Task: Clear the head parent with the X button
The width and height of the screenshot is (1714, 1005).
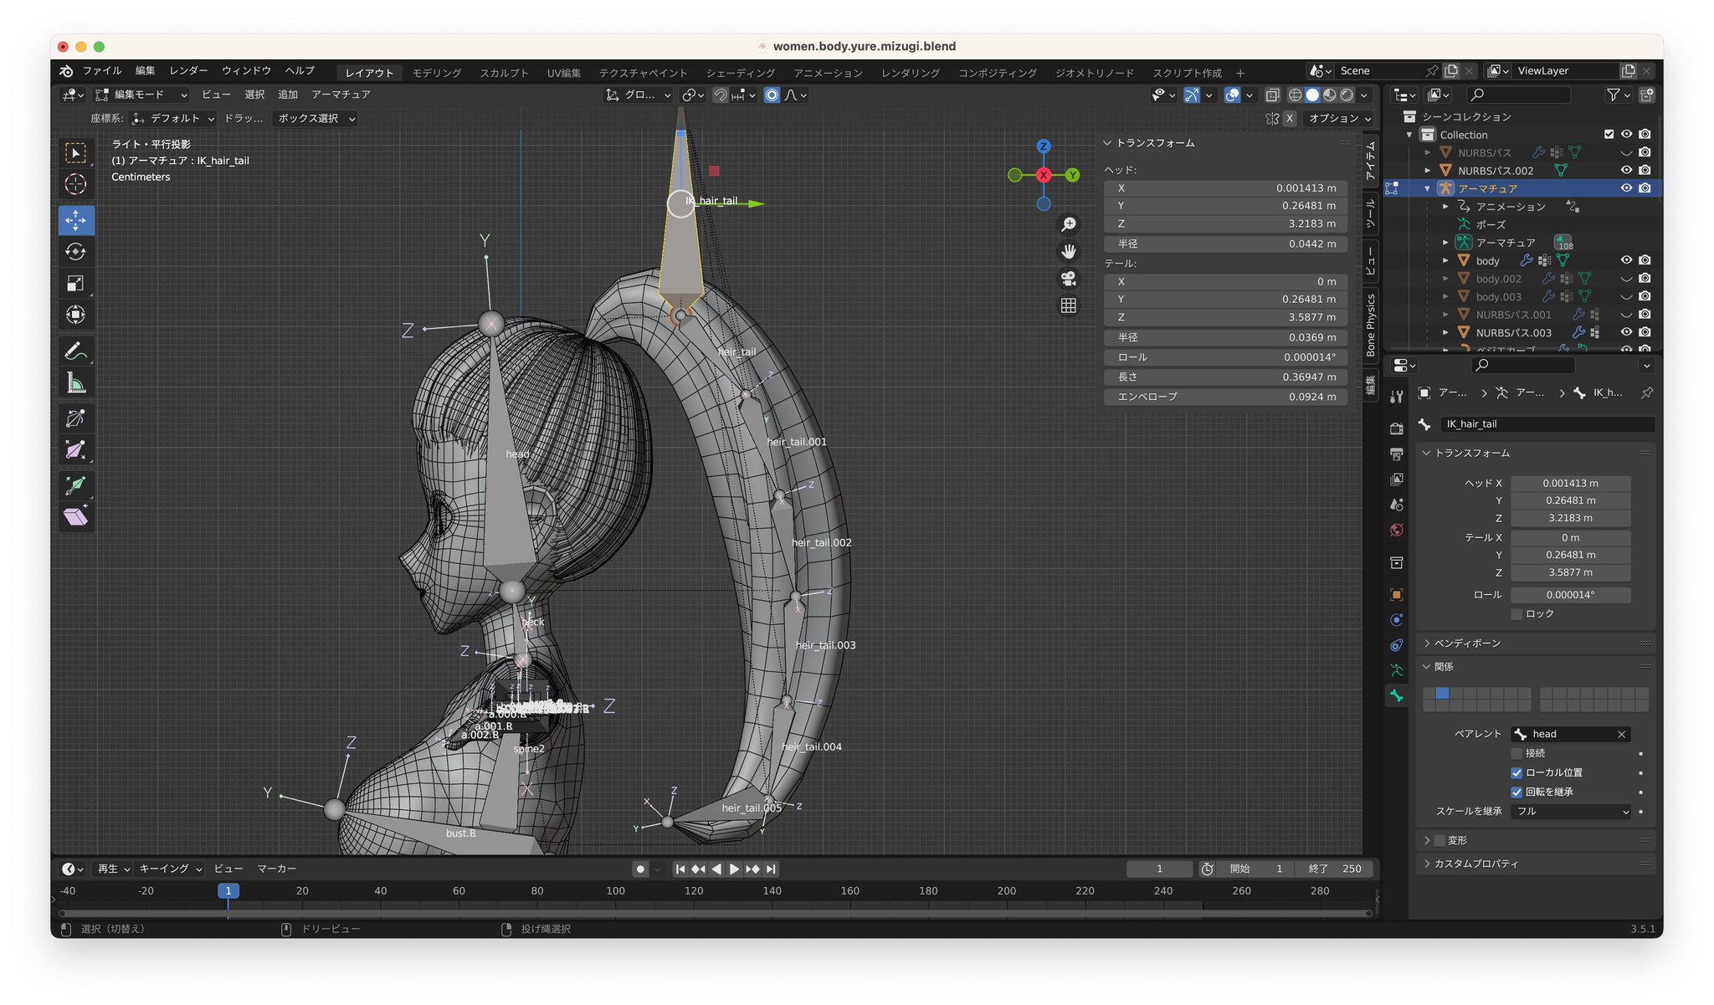Action: click(1624, 734)
